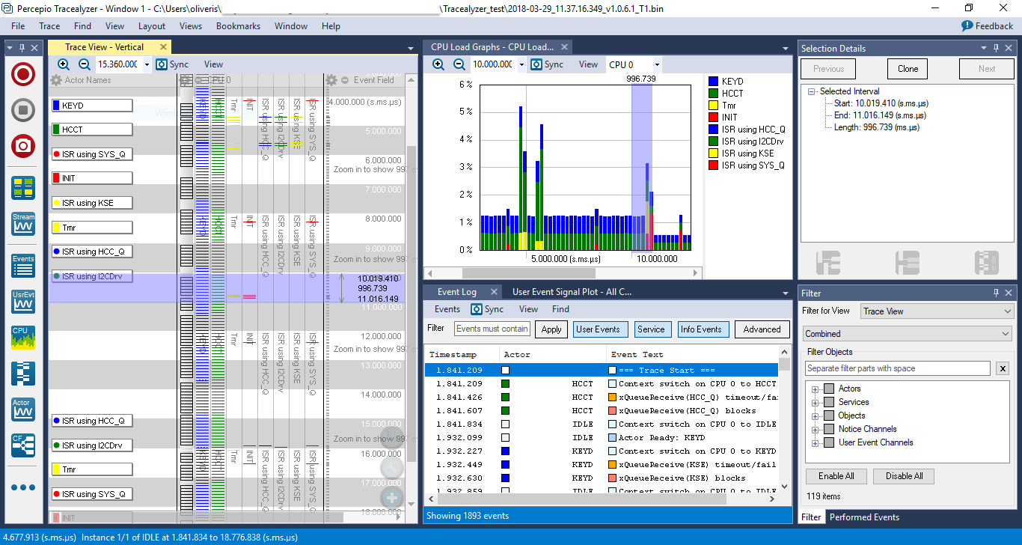
Task: Click Sync in CPU Load Graphs toolbar
Action: [x=547, y=64]
